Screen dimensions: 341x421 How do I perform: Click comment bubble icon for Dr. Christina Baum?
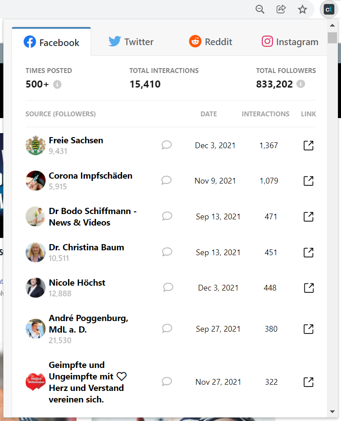pyautogui.click(x=167, y=252)
